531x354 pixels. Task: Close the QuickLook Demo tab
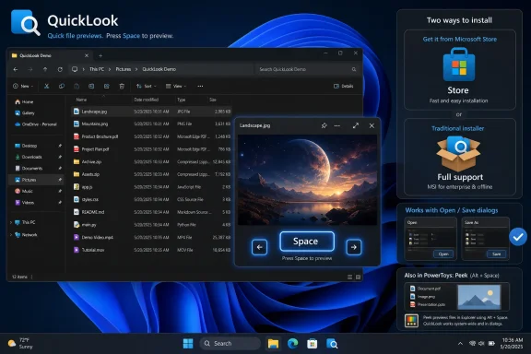[87, 55]
